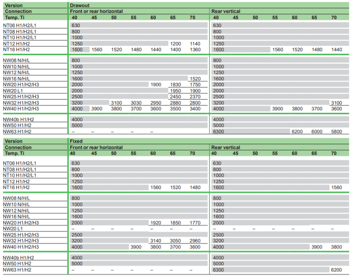Click the 1770 value in Fixed NW20 row
This screenshot has height=278, width=356.
[x=195, y=223]
